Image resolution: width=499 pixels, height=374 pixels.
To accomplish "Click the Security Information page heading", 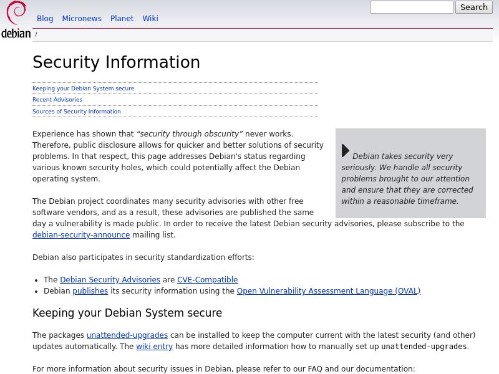I will tap(116, 62).
